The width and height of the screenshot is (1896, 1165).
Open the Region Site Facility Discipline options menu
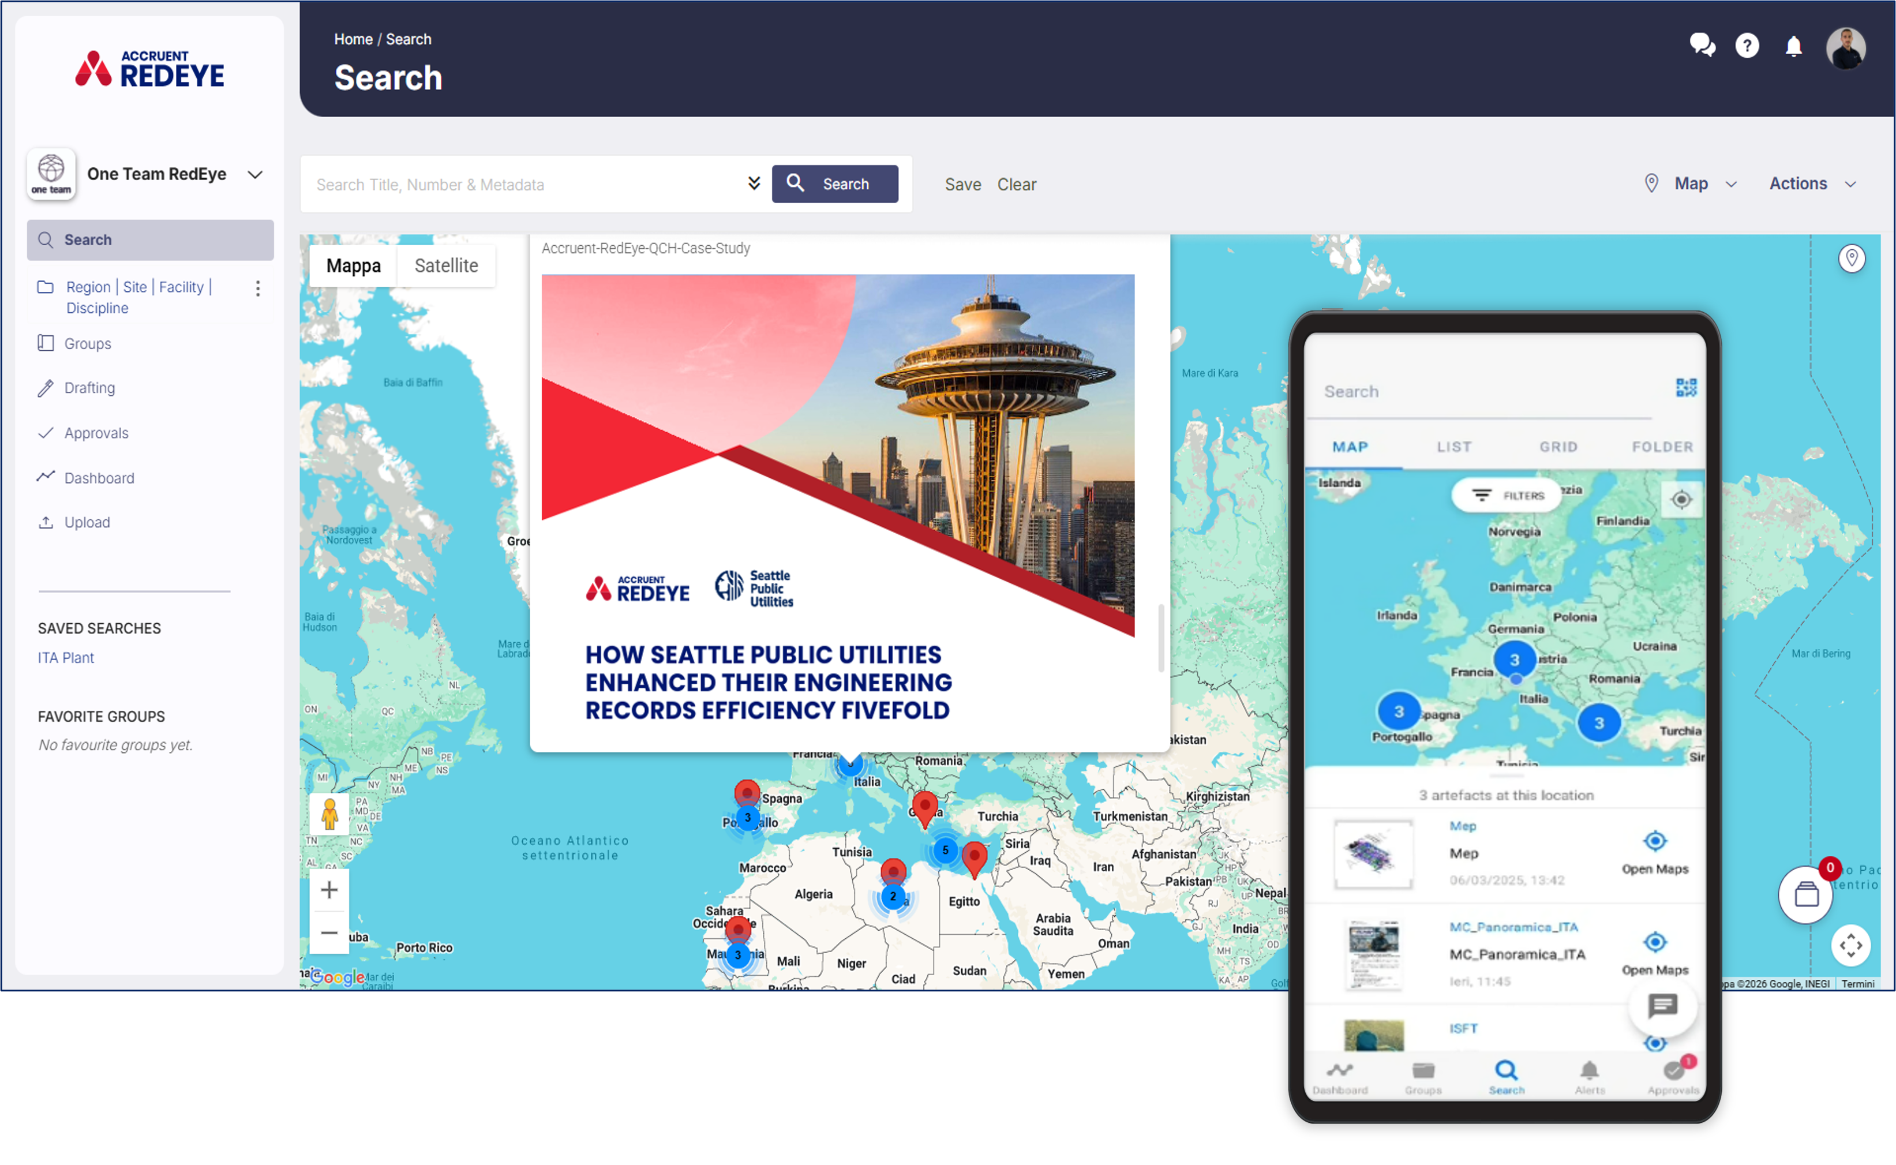[257, 288]
